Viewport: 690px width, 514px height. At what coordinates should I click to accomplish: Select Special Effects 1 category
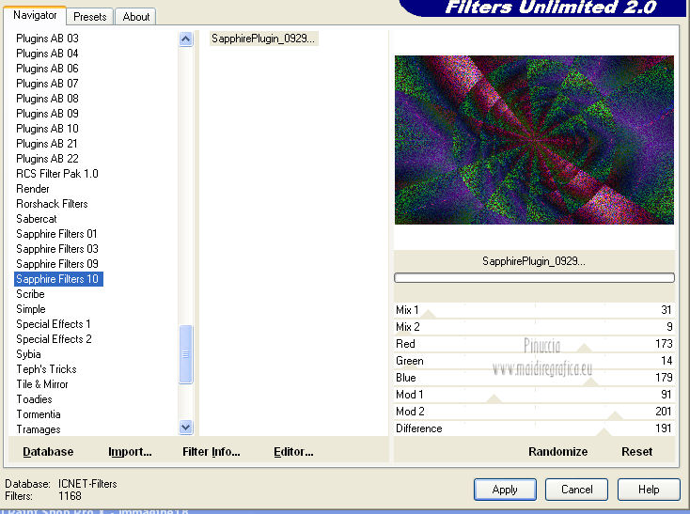[x=54, y=323]
